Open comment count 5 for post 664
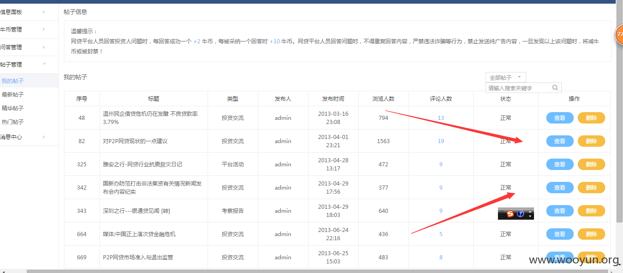 pos(441,234)
